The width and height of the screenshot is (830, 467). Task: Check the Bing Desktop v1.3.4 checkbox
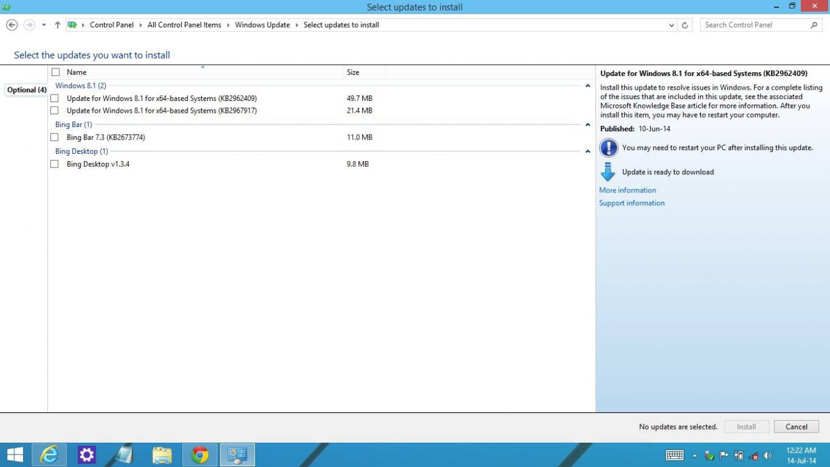coord(55,164)
